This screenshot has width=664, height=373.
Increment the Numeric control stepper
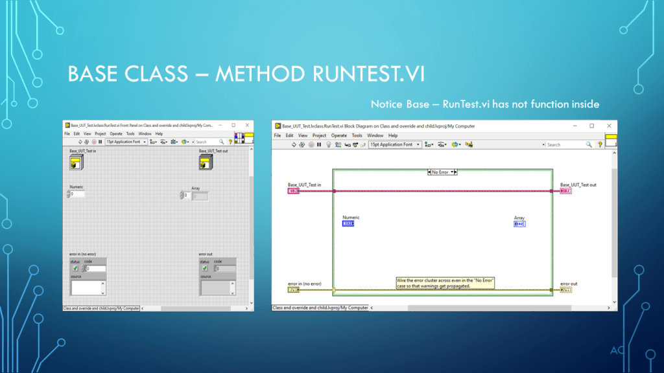[68, 192]
